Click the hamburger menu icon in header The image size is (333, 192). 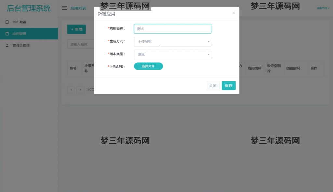tap(64, 8)
